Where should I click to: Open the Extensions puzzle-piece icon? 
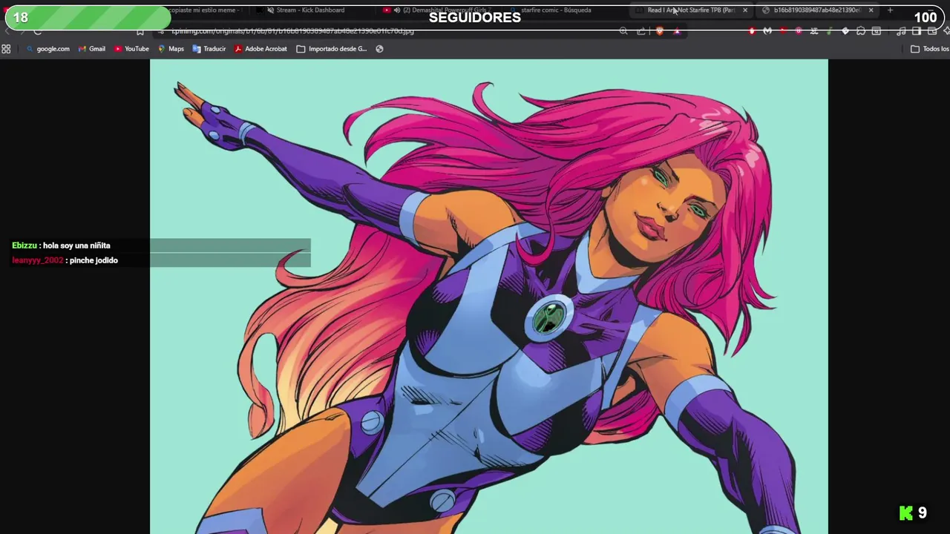[x=861, y=31]
